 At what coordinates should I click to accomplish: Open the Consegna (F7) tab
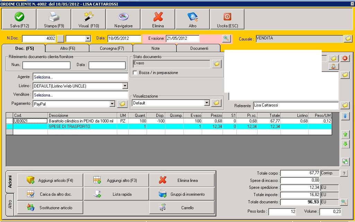112,48
